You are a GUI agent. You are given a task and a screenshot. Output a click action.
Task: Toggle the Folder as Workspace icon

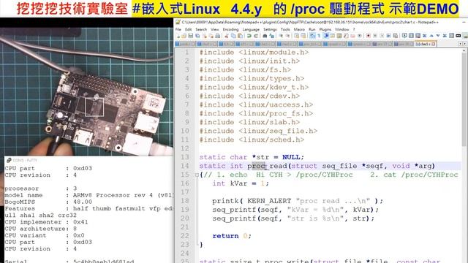tap(352, 36)
